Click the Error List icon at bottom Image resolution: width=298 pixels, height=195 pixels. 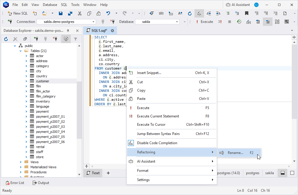click(8, 183)
